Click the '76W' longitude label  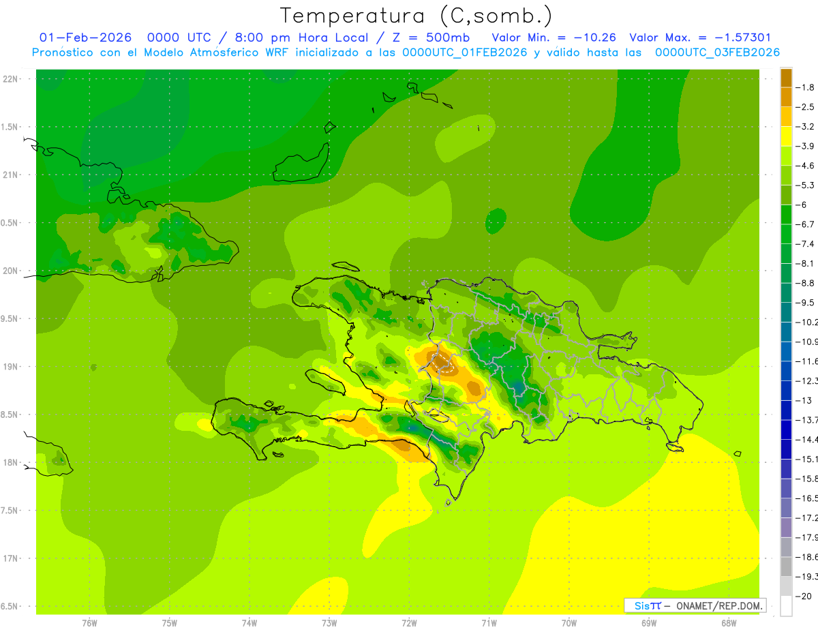pyautogui.click(x=89, y=623)
